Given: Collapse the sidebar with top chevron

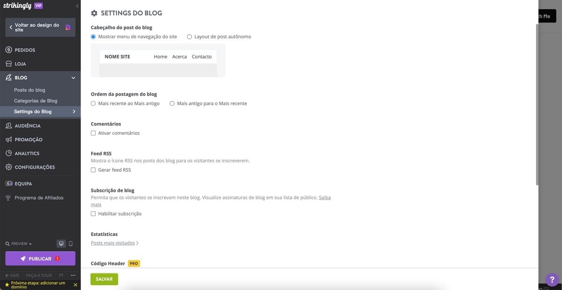Looking at the screenshot, I should coord(77,6).
